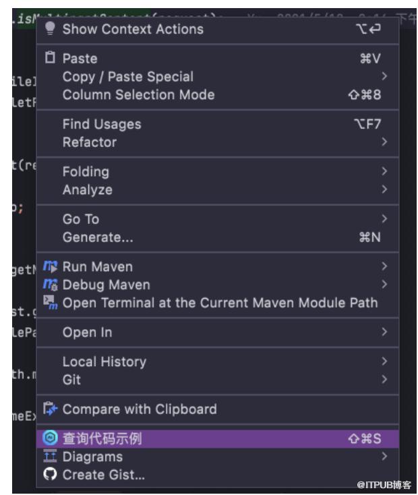This screenshot has height=495, width=418.
Task: Click the Run Maven icon
Action: tap(51, 266)
